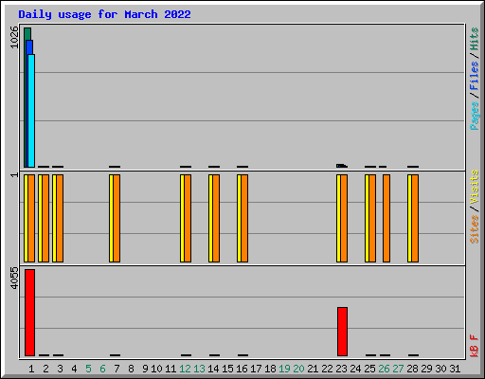Click day label 18 on the x-axis

pyautogui.click(x=270, y=369)
